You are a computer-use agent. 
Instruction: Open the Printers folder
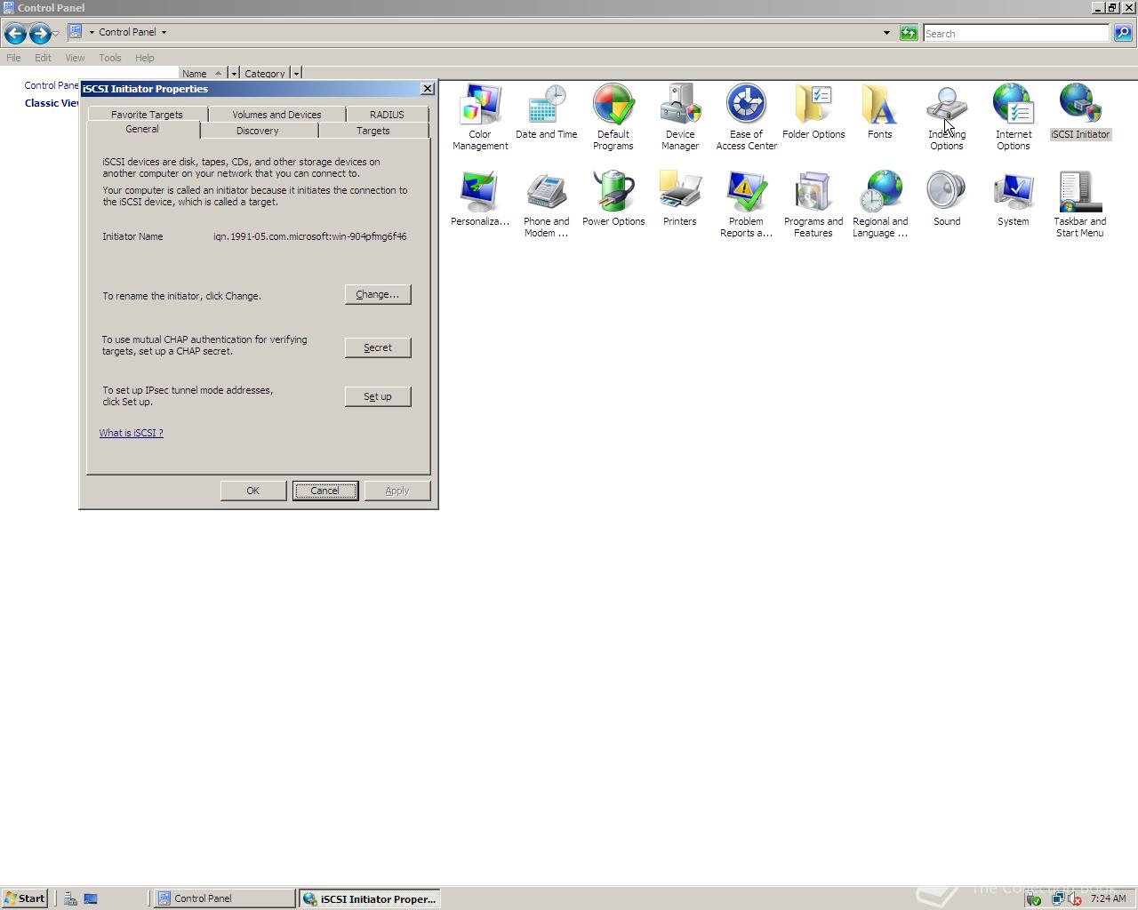[x=680, y=199]
